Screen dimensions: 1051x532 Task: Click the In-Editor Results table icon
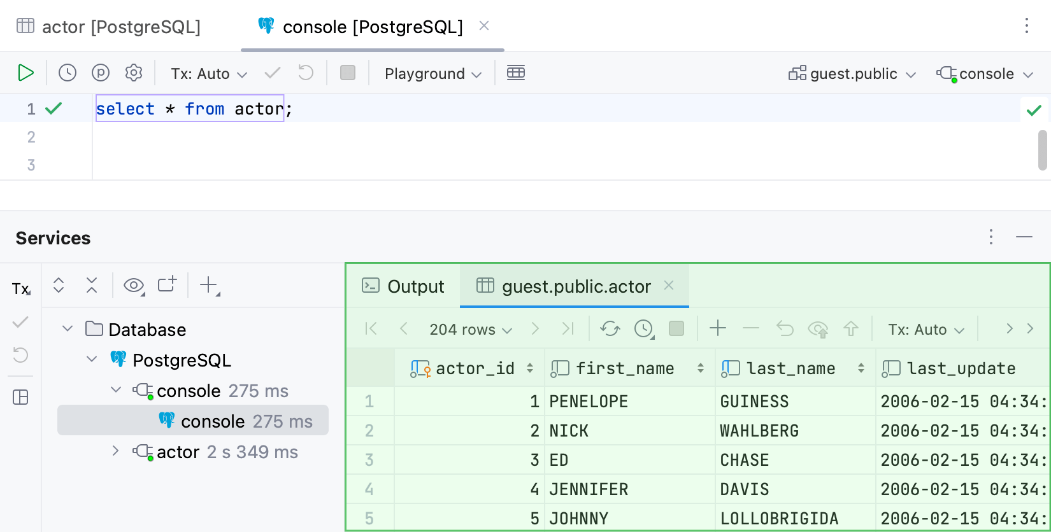516,73
